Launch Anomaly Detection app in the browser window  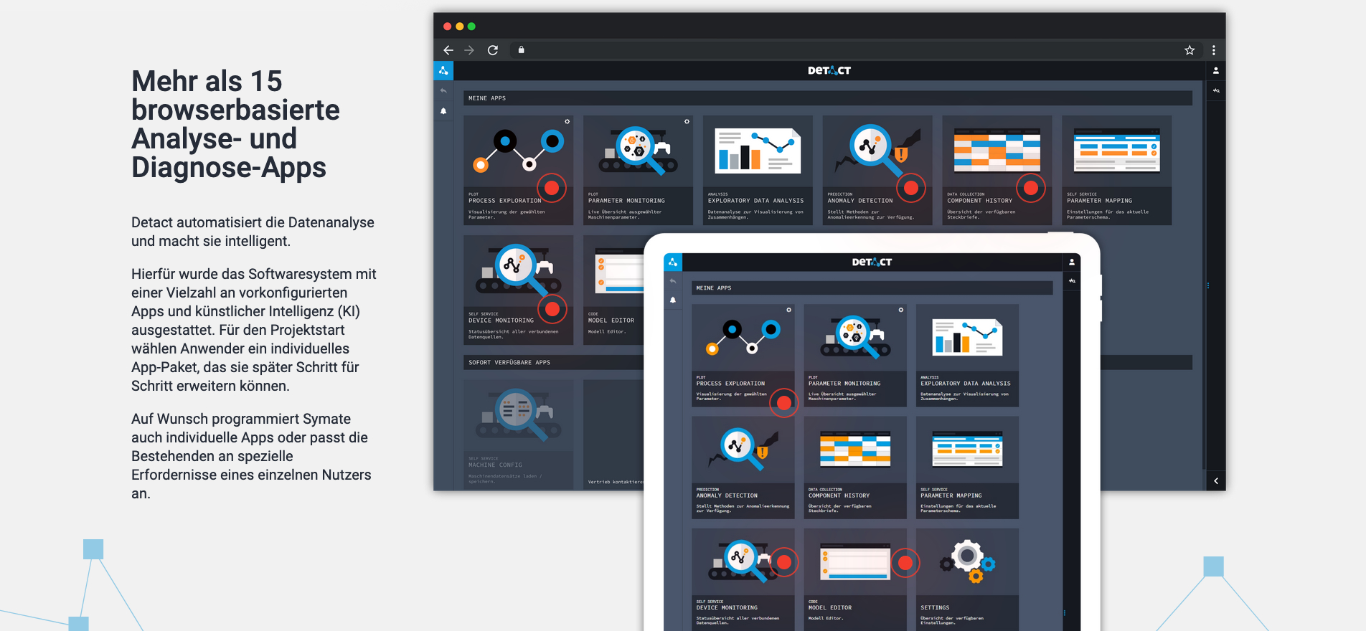pyautogui.click(x=877, y=171)
